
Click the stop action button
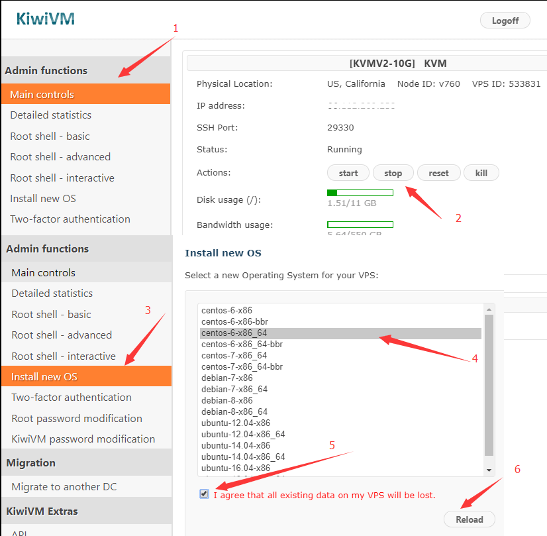pyautogui.click(x=393, y=173)
